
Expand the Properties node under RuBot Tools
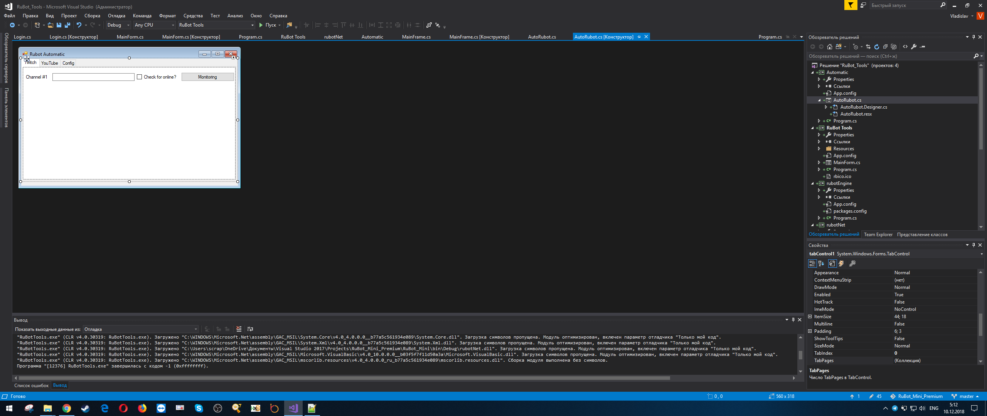pos(819,135)
